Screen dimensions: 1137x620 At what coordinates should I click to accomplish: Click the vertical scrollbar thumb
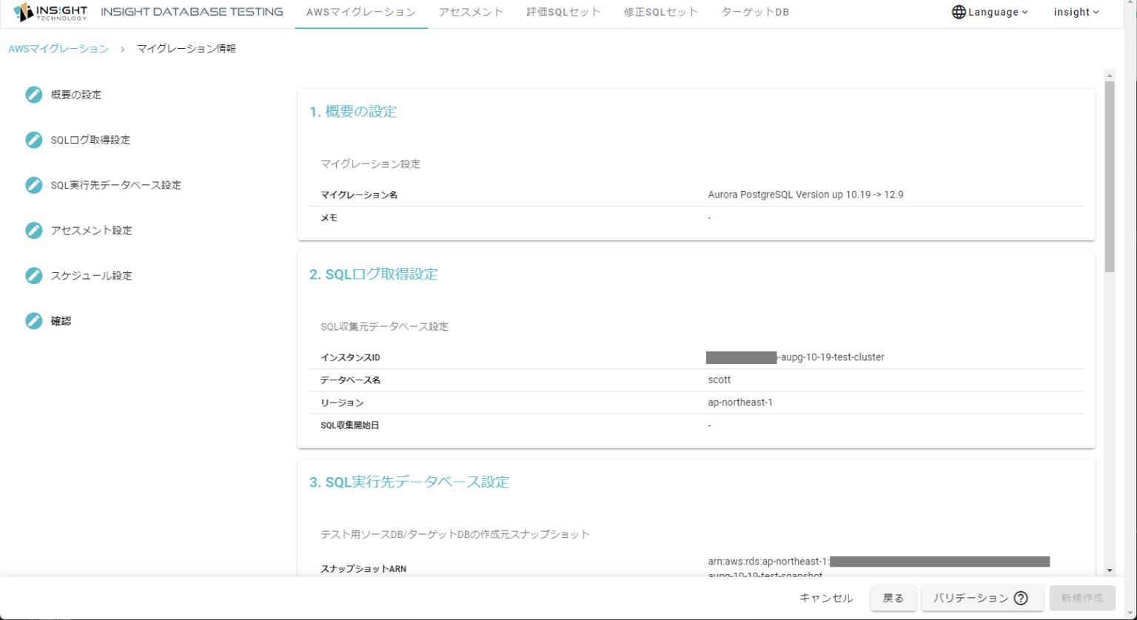(x=1109, y=177)
